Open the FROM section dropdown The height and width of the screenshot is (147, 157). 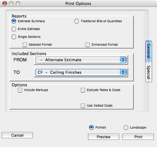(81, 60)
